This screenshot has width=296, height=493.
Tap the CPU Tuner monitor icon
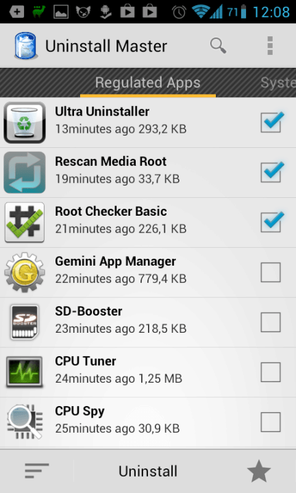click(25, 372)
